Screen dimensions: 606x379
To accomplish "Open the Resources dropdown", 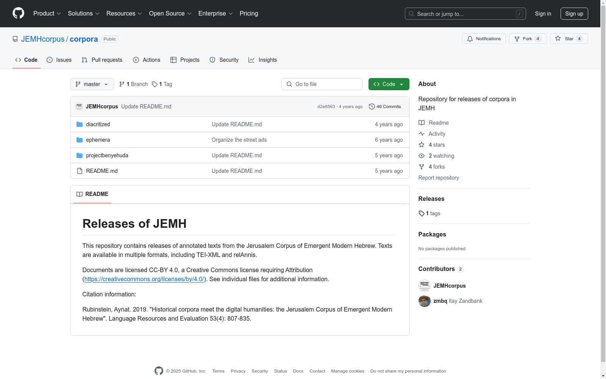I will (x=124, y=13).
